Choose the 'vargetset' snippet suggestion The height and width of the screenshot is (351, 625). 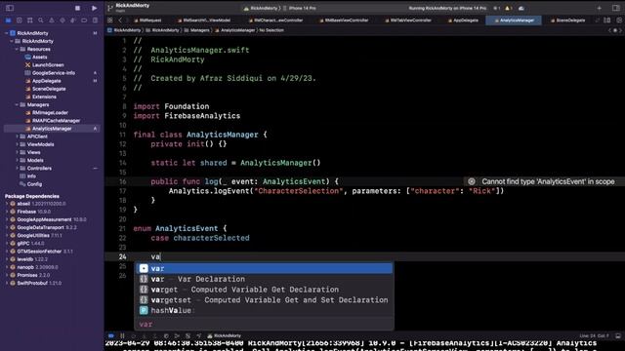pos(264,299)
